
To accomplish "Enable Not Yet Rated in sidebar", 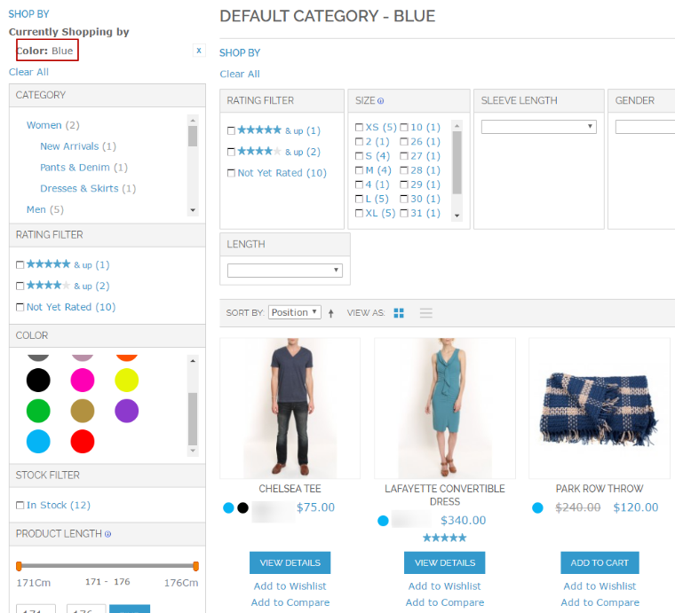I will pyautogui.click(x=20, y=308).
